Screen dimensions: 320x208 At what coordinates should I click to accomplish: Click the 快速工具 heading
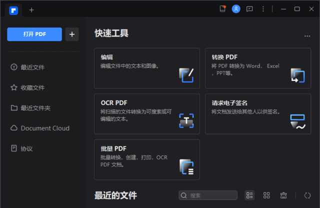pos(111,33)
